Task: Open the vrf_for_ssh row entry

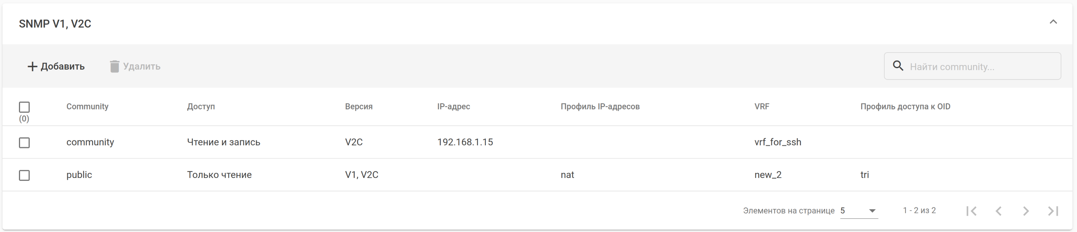Action: (x=778, y=142)
